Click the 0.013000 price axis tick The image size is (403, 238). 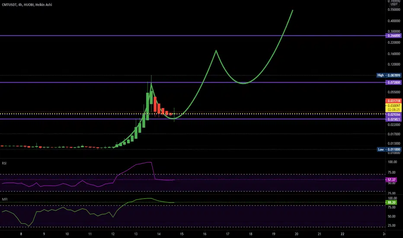[x=394, y=144]
